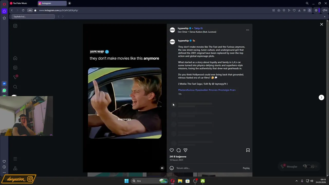Image resolution: width=329 pixels, height=185 pixels.
Task: Open the browser profile icon
Action: (x=309, y=10)
